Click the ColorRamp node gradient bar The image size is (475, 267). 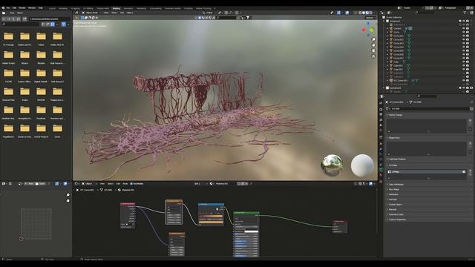211,216
